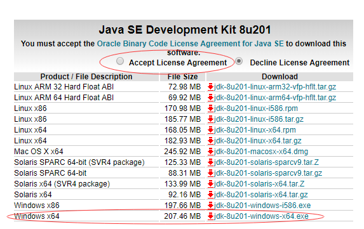This screenshot has height=229, width=364.
Task: Download jdk-8u201-linux-x64.rpm
Action: point(255,130)
